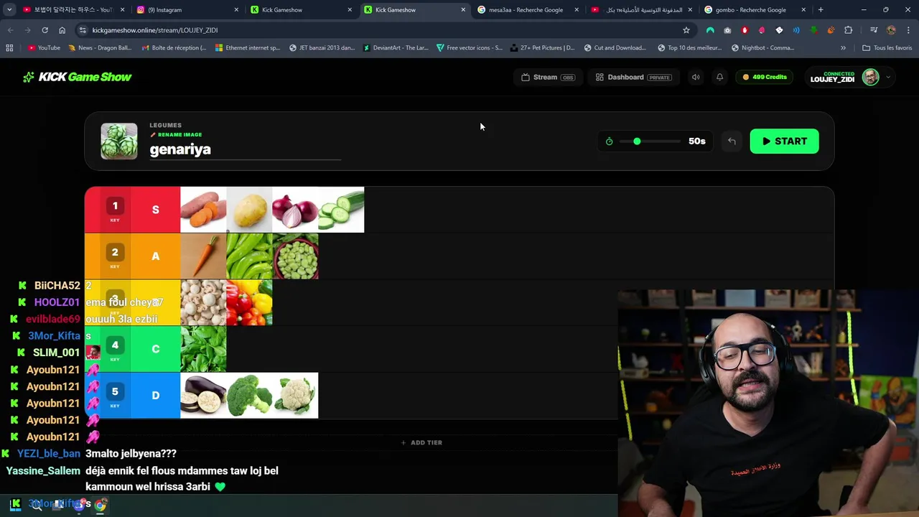Screen dimensions: 919x517
Task: Select the green peppers image in A tier
Action: click(249, 256)
